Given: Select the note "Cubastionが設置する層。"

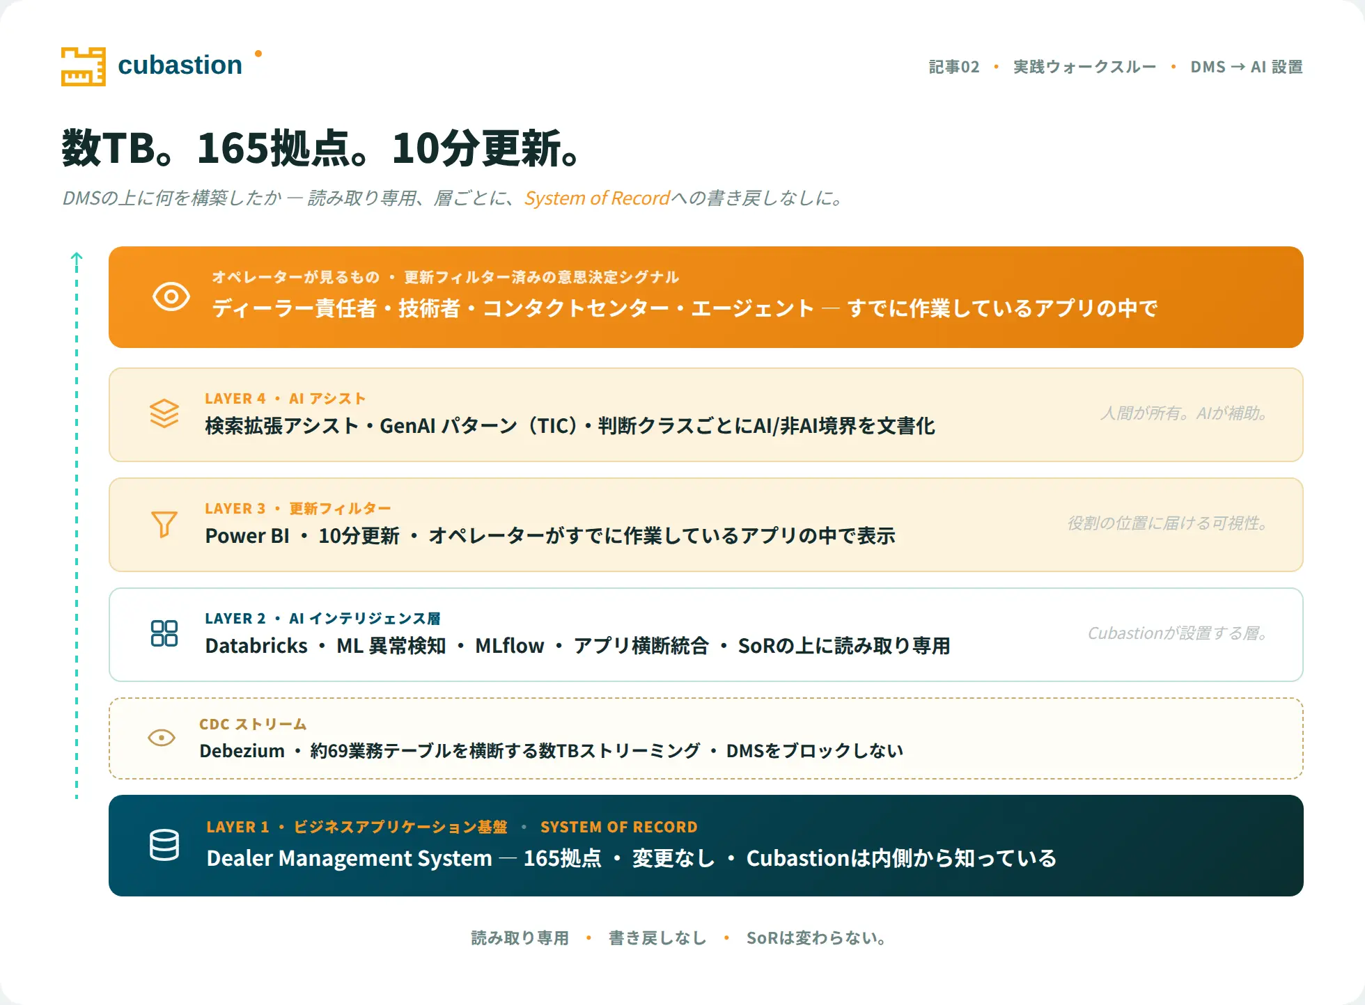Looking at the screenshot, I should 1178,633.
